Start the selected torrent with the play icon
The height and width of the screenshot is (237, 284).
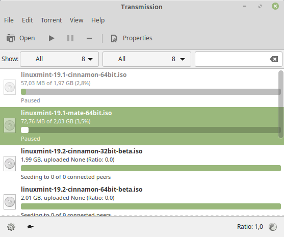(x=51, y=38)
